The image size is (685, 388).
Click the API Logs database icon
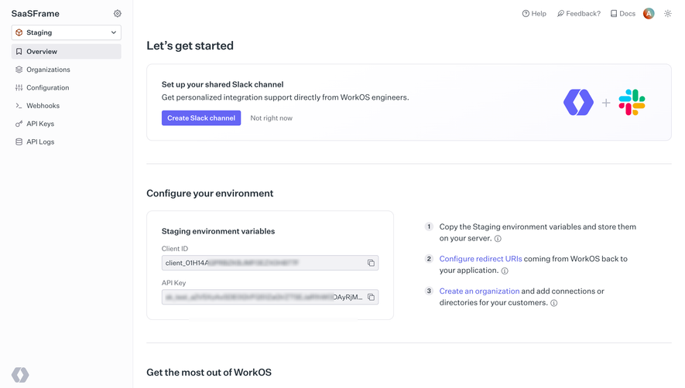[19, 142]
